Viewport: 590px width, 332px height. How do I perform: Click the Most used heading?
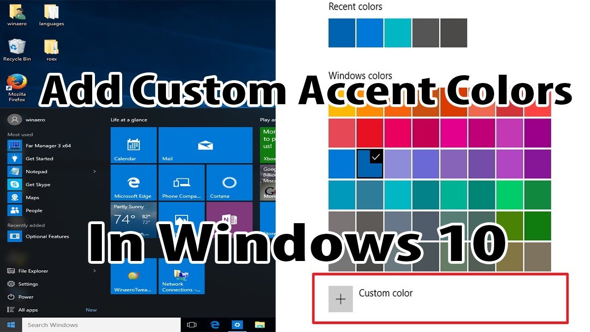click(x=20, y=135)
